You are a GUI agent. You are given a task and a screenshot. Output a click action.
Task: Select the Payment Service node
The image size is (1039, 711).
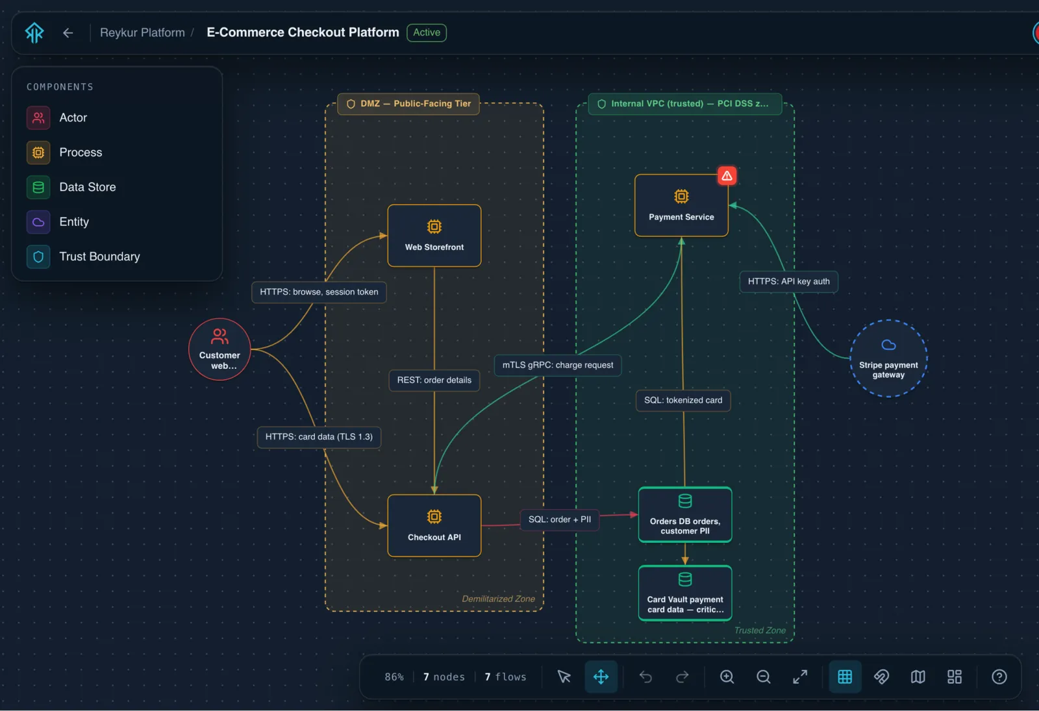click(681, 205)
